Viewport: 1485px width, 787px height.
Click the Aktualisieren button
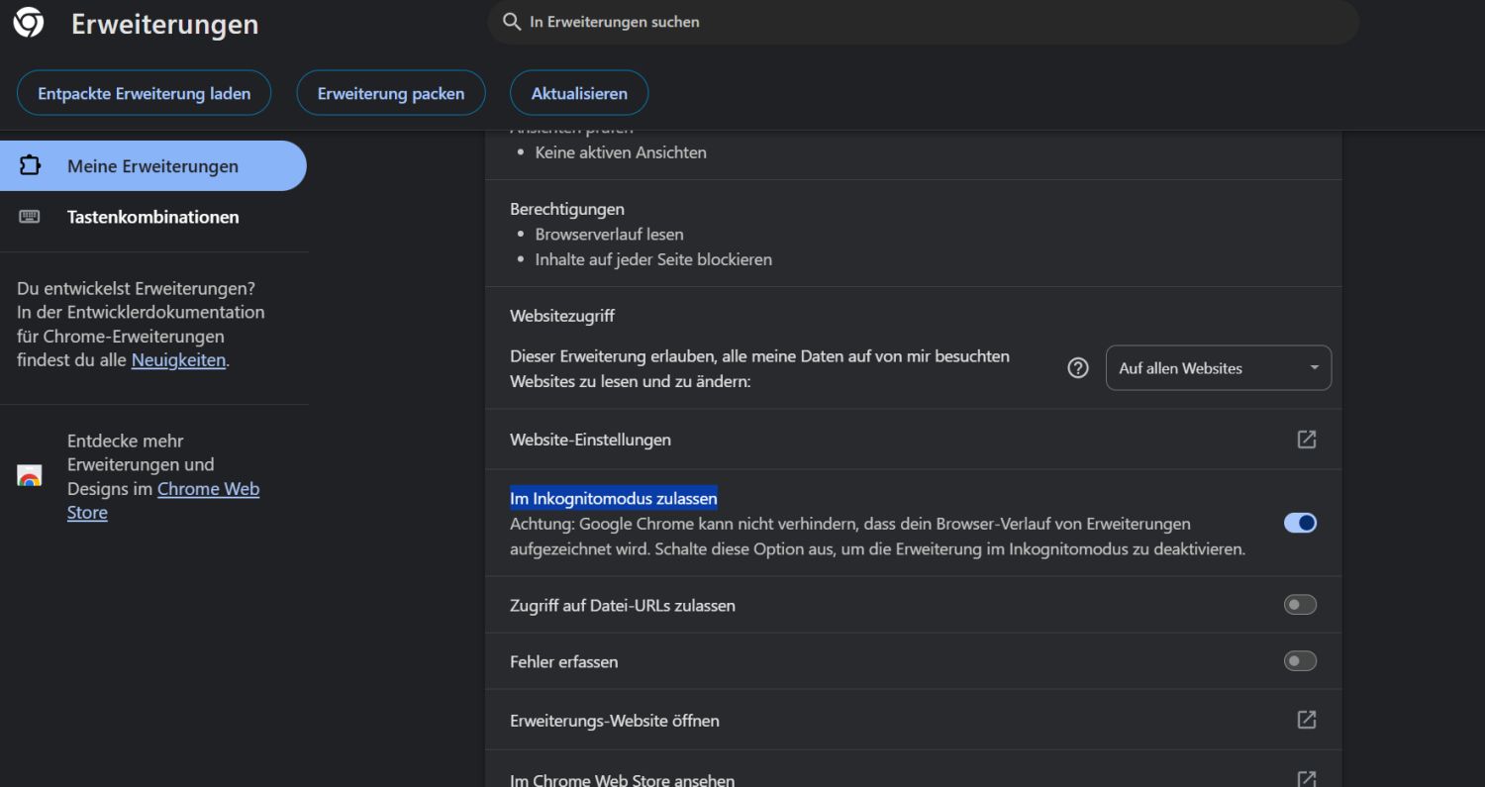coord(579,94)
